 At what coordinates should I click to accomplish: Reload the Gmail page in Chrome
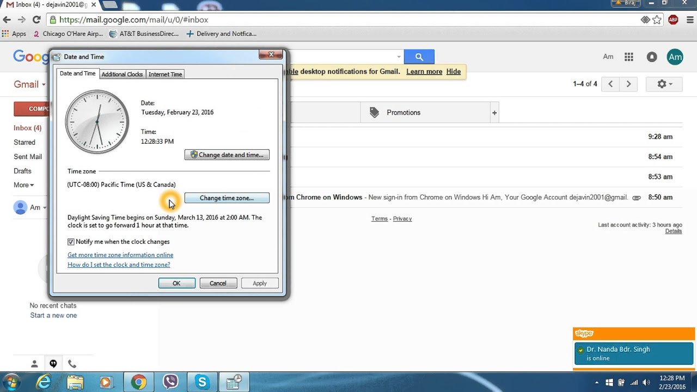36,20
